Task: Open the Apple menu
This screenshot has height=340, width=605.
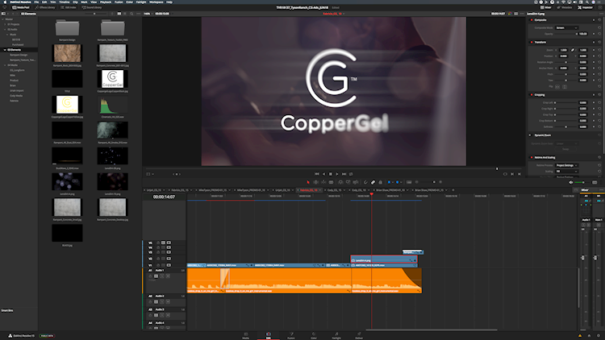Action: click(x=5, y=2)
